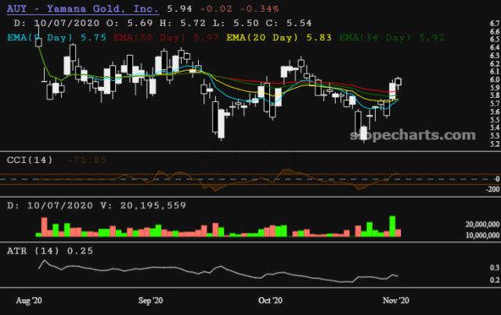Select the EMA(34 Day) 5.92 legend label
The image size is (501, 315).
pos(391,38)
